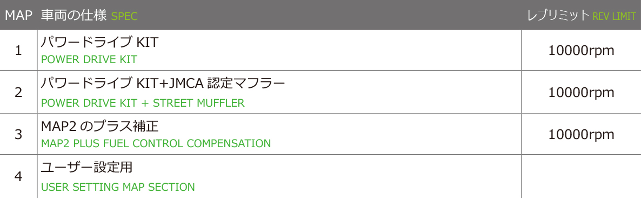Click the 10000rpm value for map 3
The height and width of the screenshot is (208, 641).
tap(582, 135)
